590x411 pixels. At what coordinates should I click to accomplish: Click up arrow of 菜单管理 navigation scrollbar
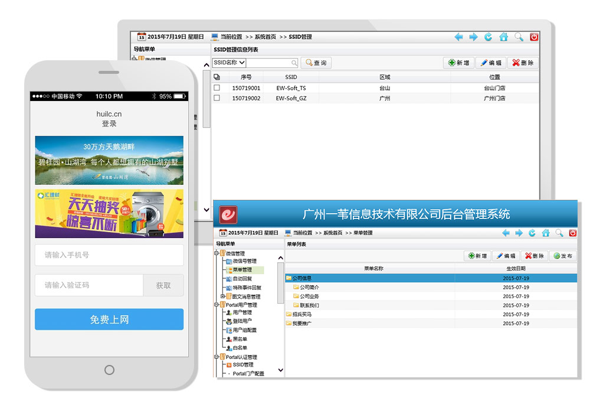click(281, 258)
